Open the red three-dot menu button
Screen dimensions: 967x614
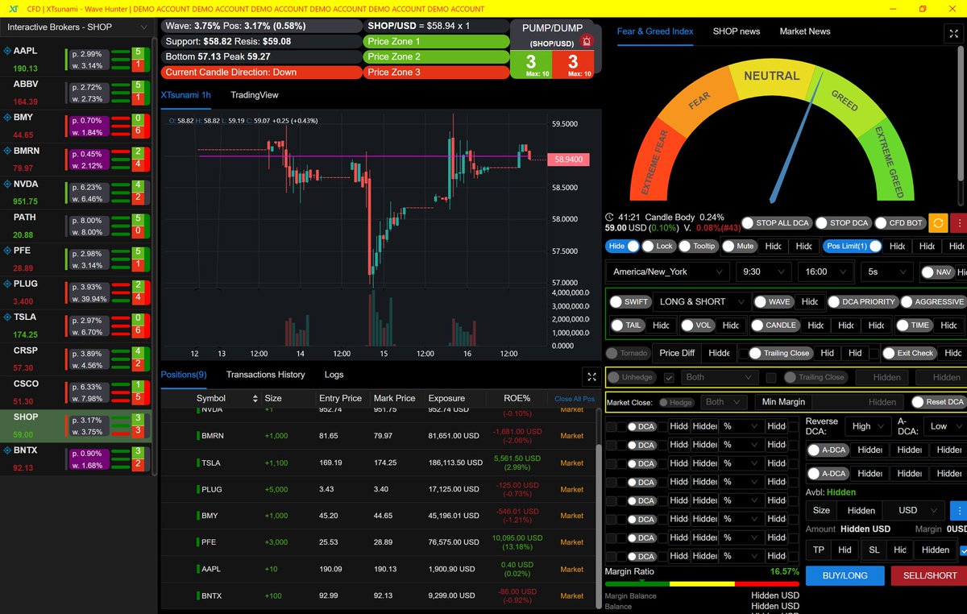point(959,223)
